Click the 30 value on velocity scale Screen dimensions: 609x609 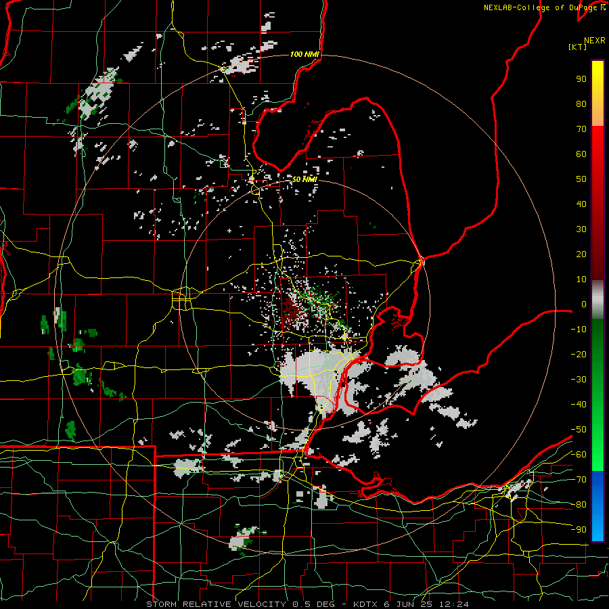pyautogui.click(x=581, y=229)
